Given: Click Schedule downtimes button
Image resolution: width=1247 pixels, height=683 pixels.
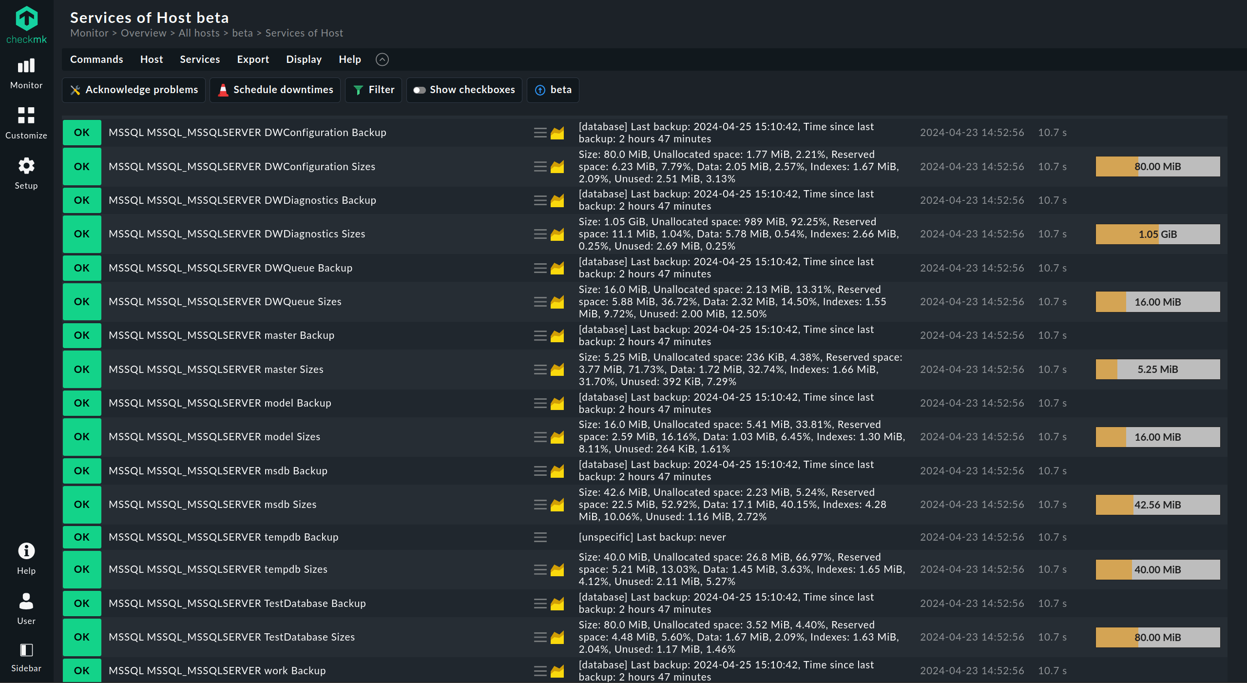Looking at the screenshot, I should [x=275, y=90].
